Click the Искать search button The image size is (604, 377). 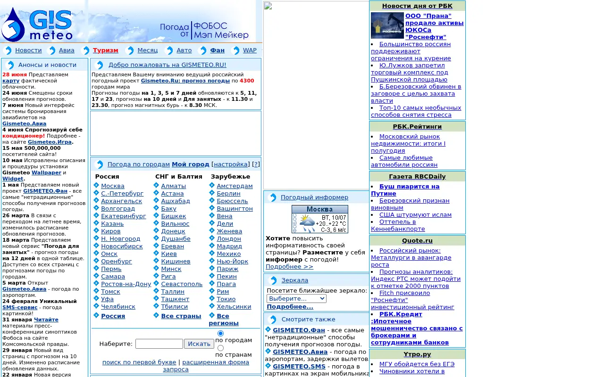tap(199, 344)
